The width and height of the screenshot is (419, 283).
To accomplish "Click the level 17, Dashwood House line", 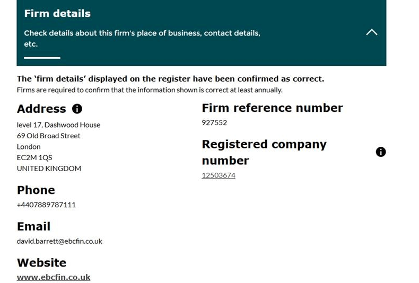I will 58,125.
